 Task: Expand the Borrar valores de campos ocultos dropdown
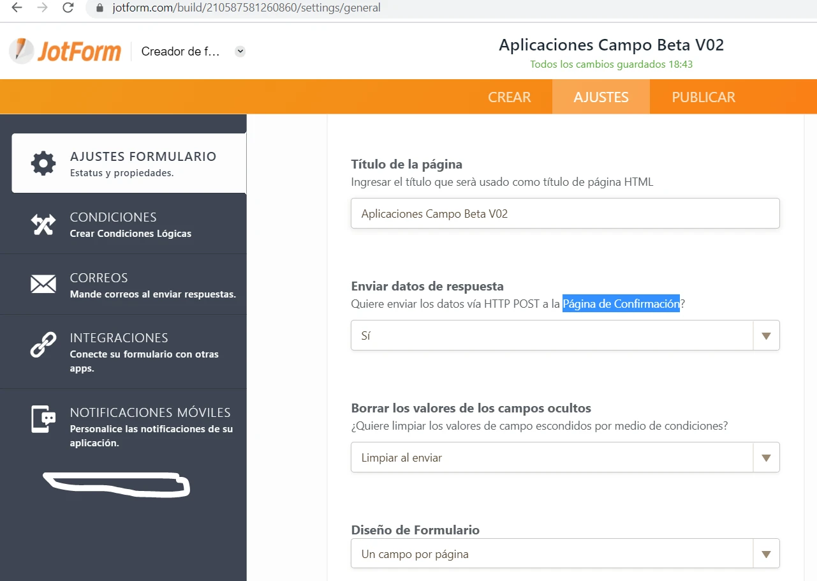[766, 457]
